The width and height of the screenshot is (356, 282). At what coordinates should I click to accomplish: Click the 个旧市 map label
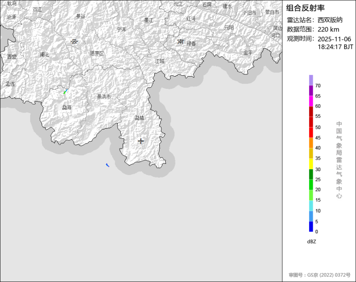pos(250,13)
